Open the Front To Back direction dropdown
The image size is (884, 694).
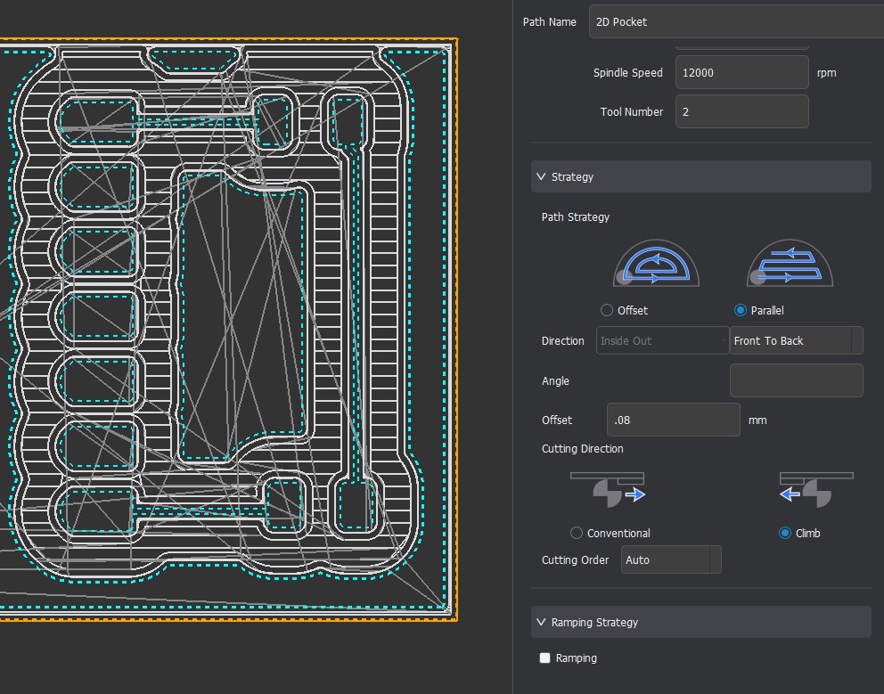click(x=796, y=340)
